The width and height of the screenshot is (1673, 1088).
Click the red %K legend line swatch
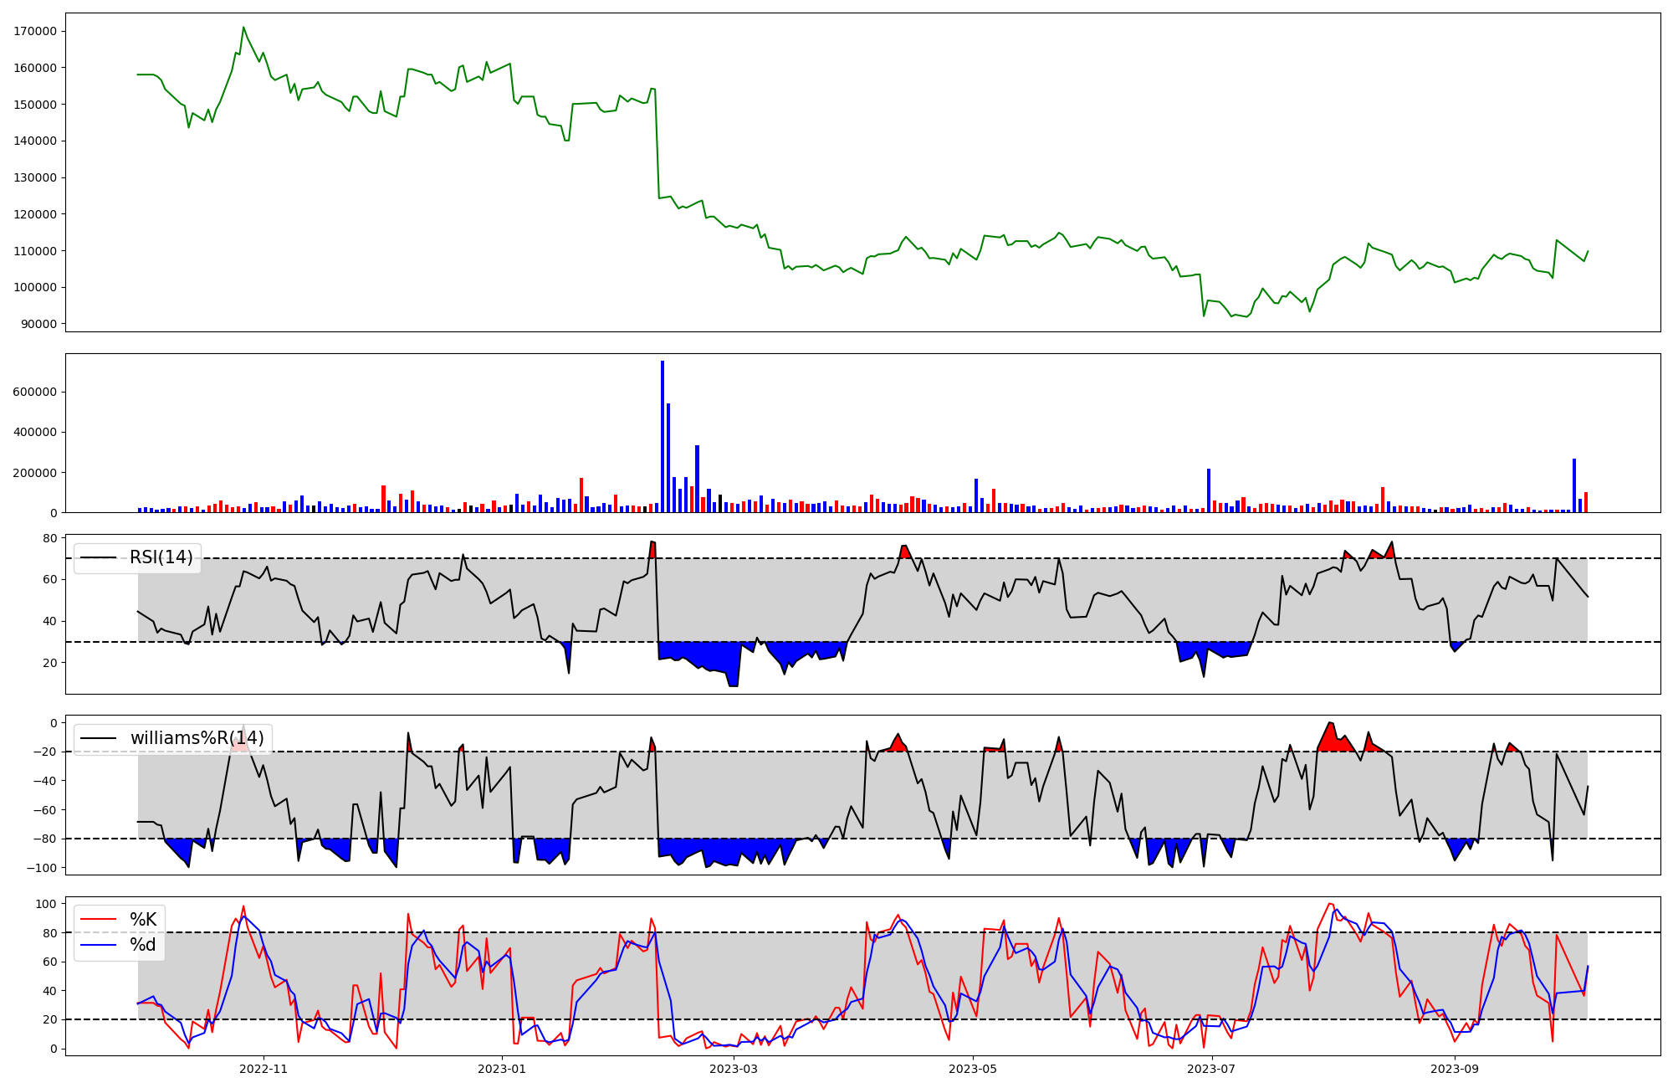(98, 920)
